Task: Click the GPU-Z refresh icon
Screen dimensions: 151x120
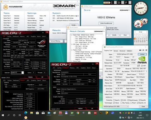Action: coord(143,50)
